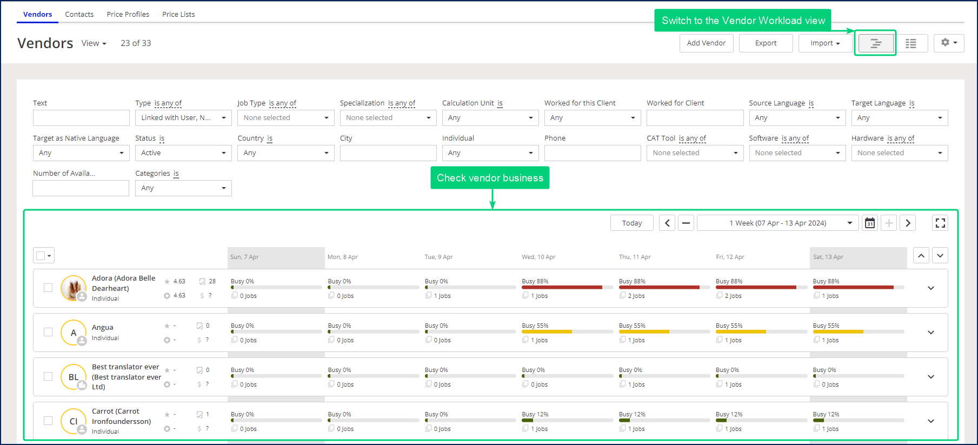Open the Import menu button

click(825, 43)
